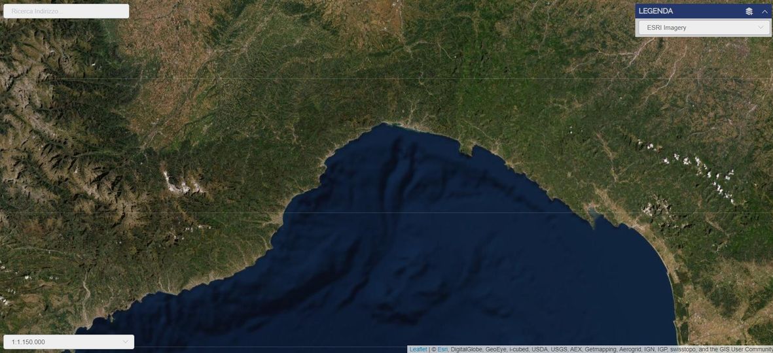Click the arrow of the ESRI Imagery selector

coord(761,27)
